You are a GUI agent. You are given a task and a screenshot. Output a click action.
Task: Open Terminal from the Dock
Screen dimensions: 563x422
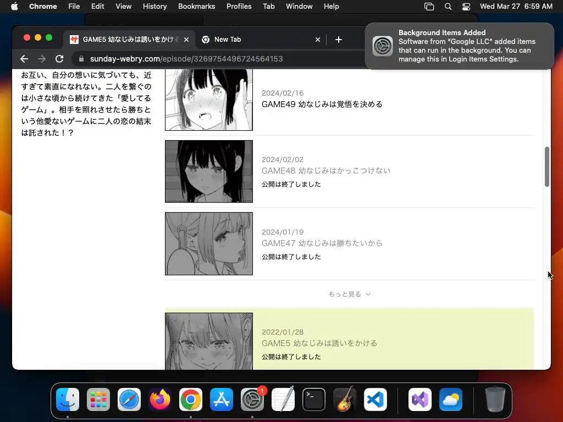tap(314, 399)
